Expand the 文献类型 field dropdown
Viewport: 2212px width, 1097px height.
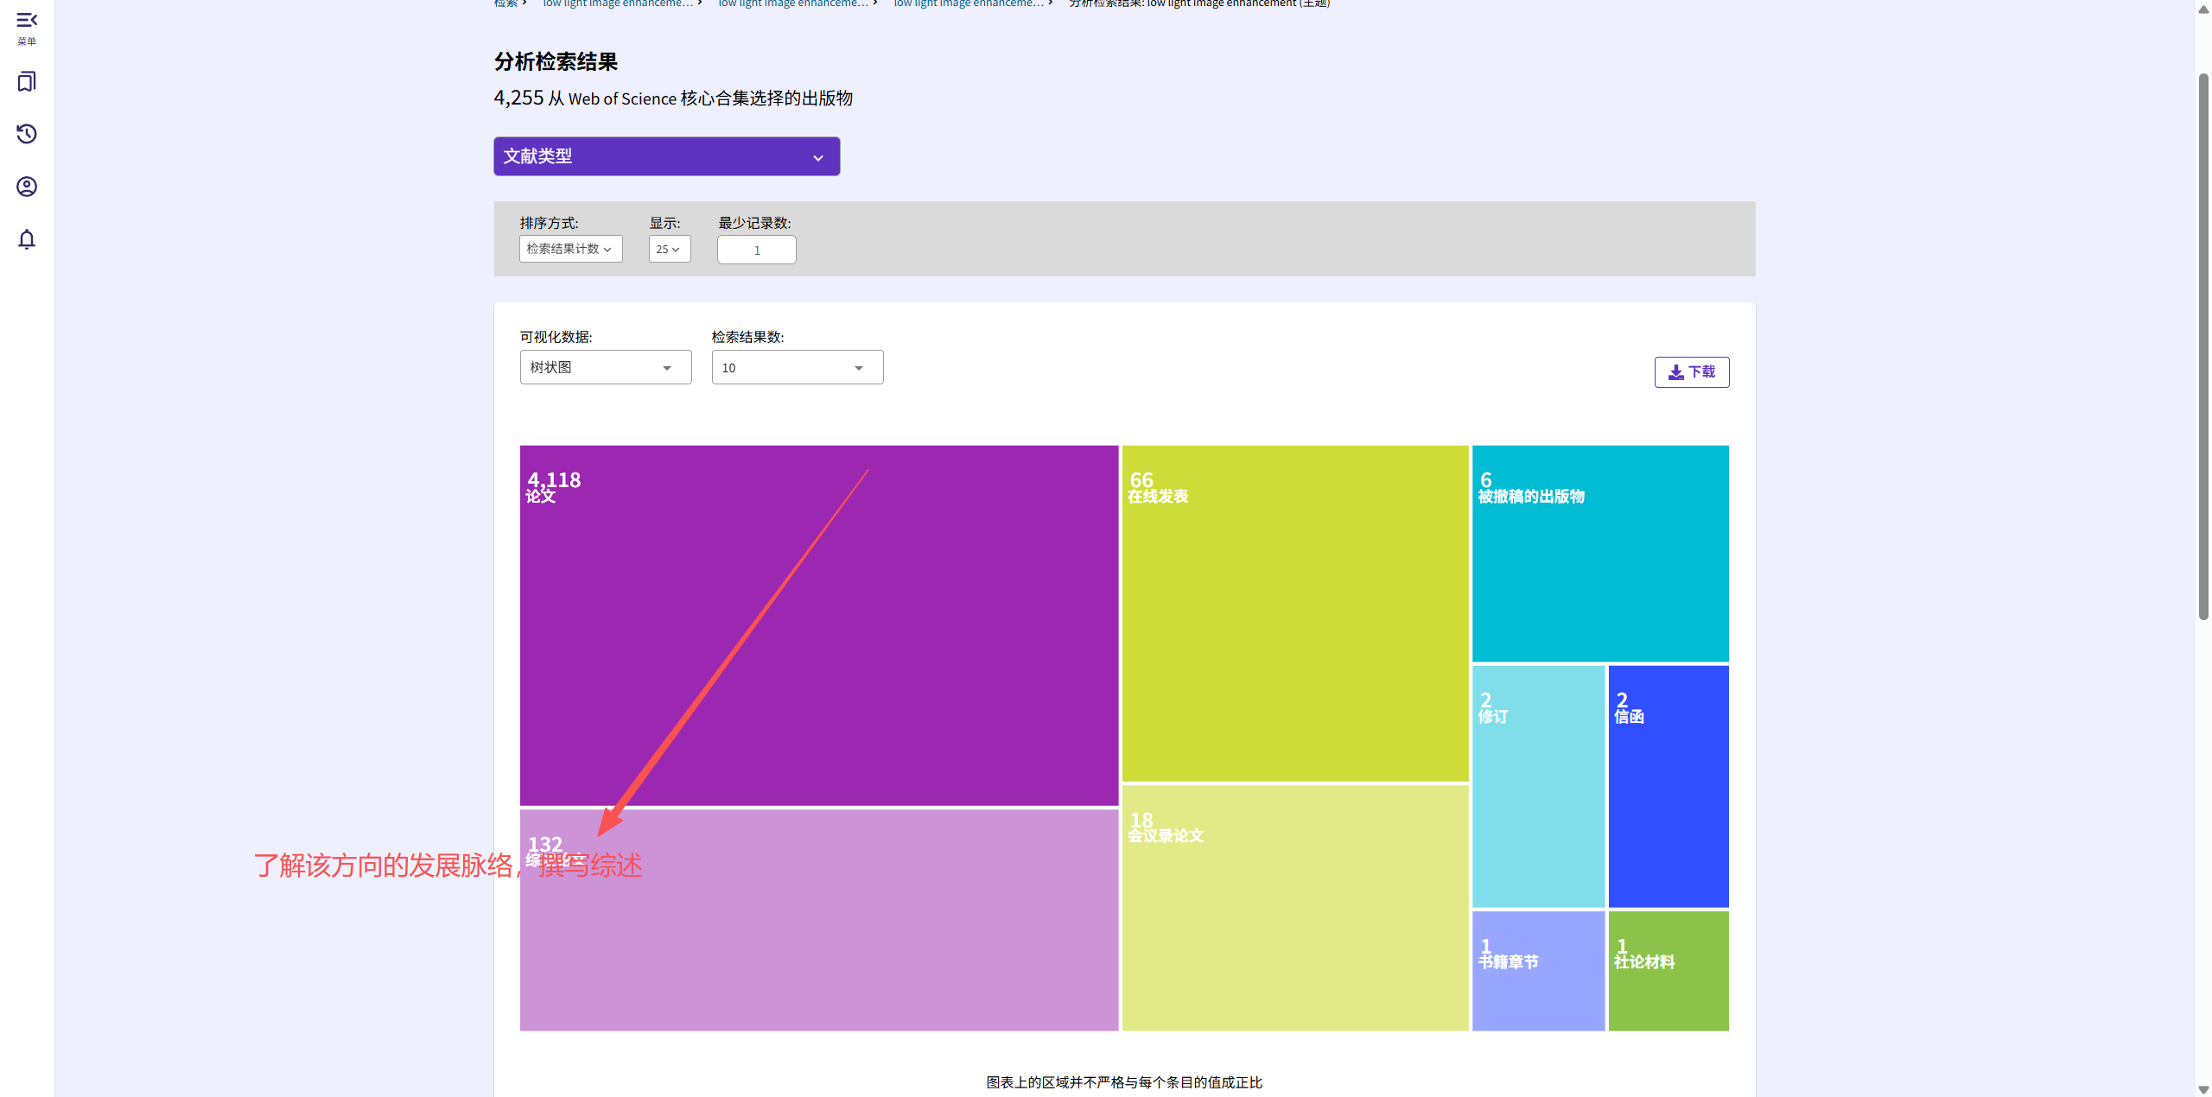pyautogui.click(x=666, y=156)
